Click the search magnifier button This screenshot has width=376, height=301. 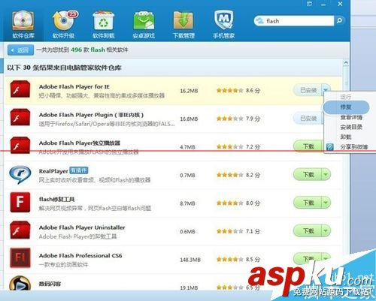(x=340, y=21)
